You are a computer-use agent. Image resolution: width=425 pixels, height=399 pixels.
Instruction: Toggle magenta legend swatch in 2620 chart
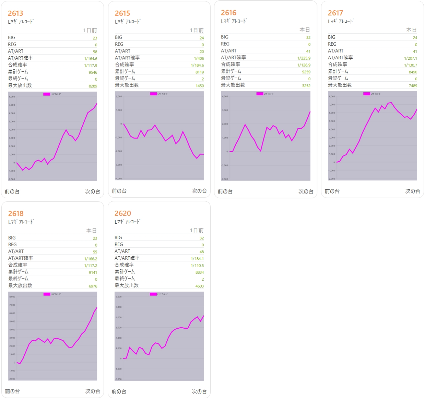153,294
